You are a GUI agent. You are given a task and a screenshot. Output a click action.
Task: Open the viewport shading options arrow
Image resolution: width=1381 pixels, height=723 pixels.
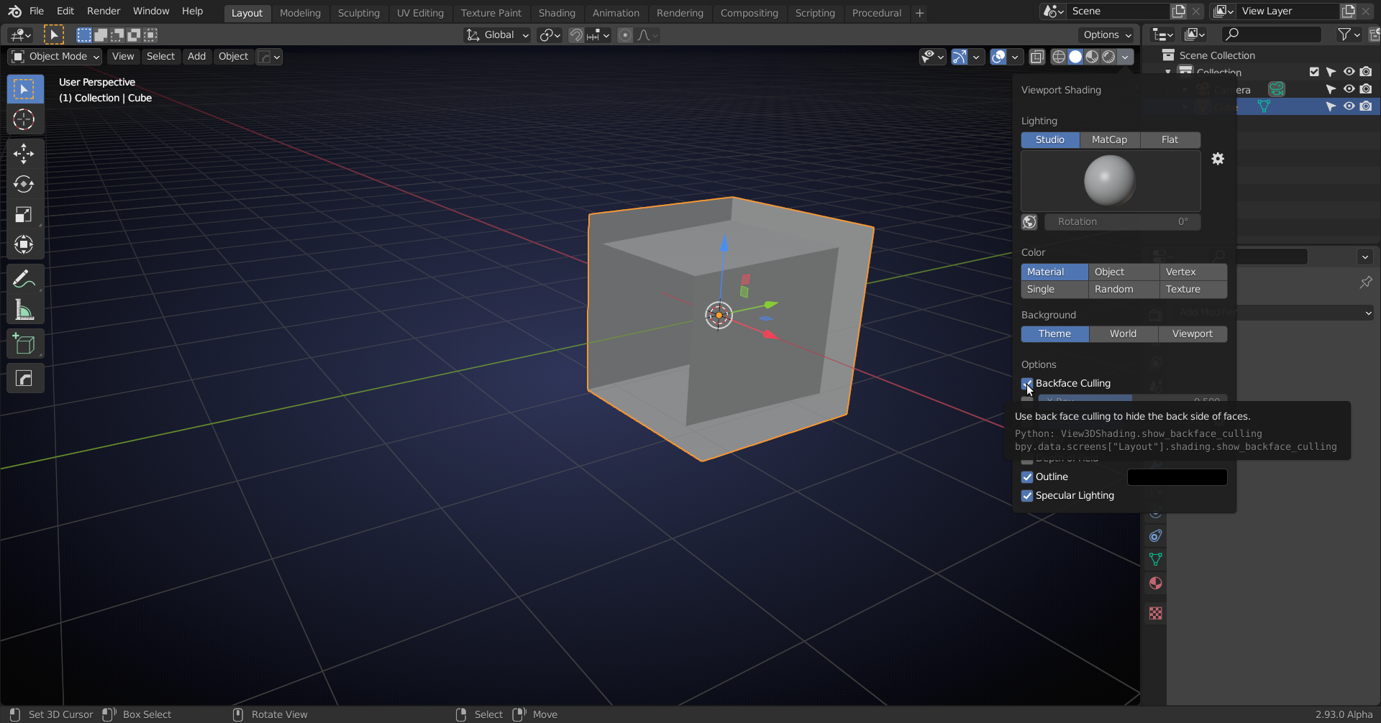pyautogui.click(x=1126, y=57)
